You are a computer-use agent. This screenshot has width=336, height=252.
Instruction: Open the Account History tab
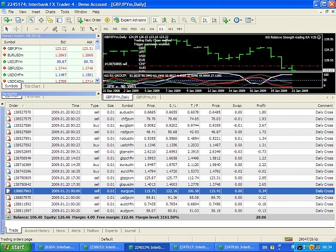pyautogui.click(x=37, y=231)
